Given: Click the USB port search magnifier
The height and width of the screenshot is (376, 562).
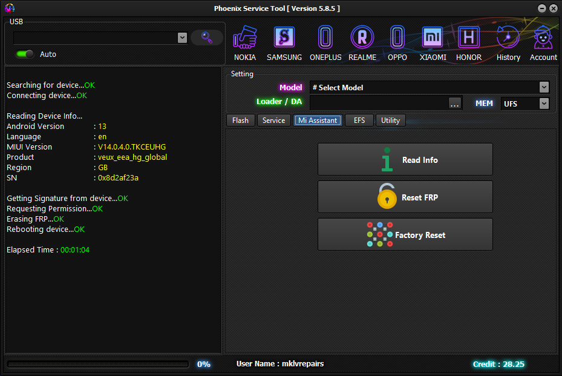Looking at the screenshot, I should pos(207,38).
